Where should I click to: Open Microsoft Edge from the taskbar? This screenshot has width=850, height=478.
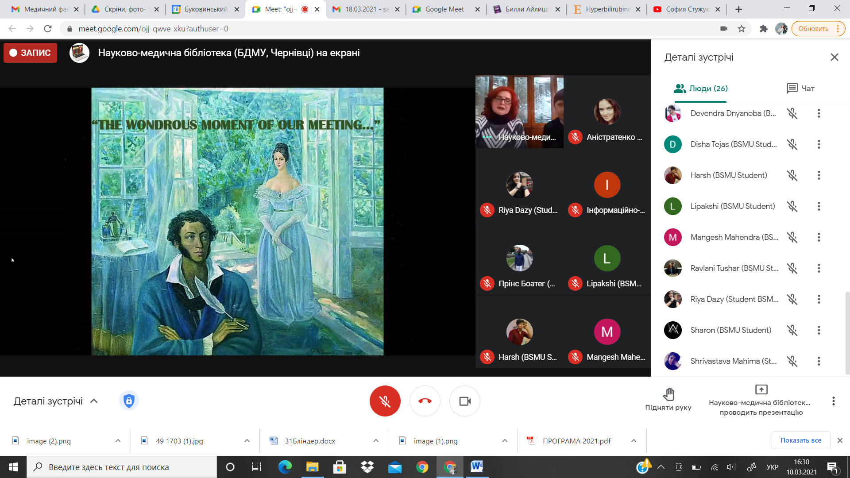285,467
